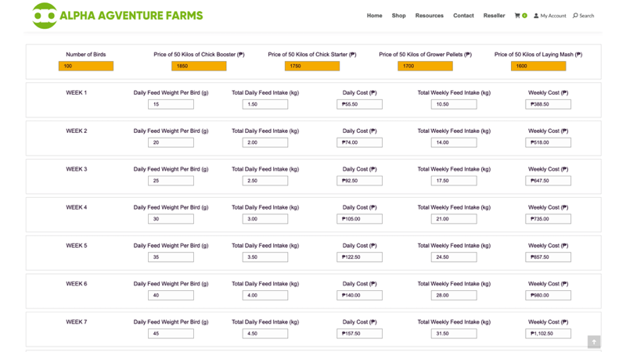626x352 pixels.
Task: Open the shopping cart icon
Action: click(517, 16)
